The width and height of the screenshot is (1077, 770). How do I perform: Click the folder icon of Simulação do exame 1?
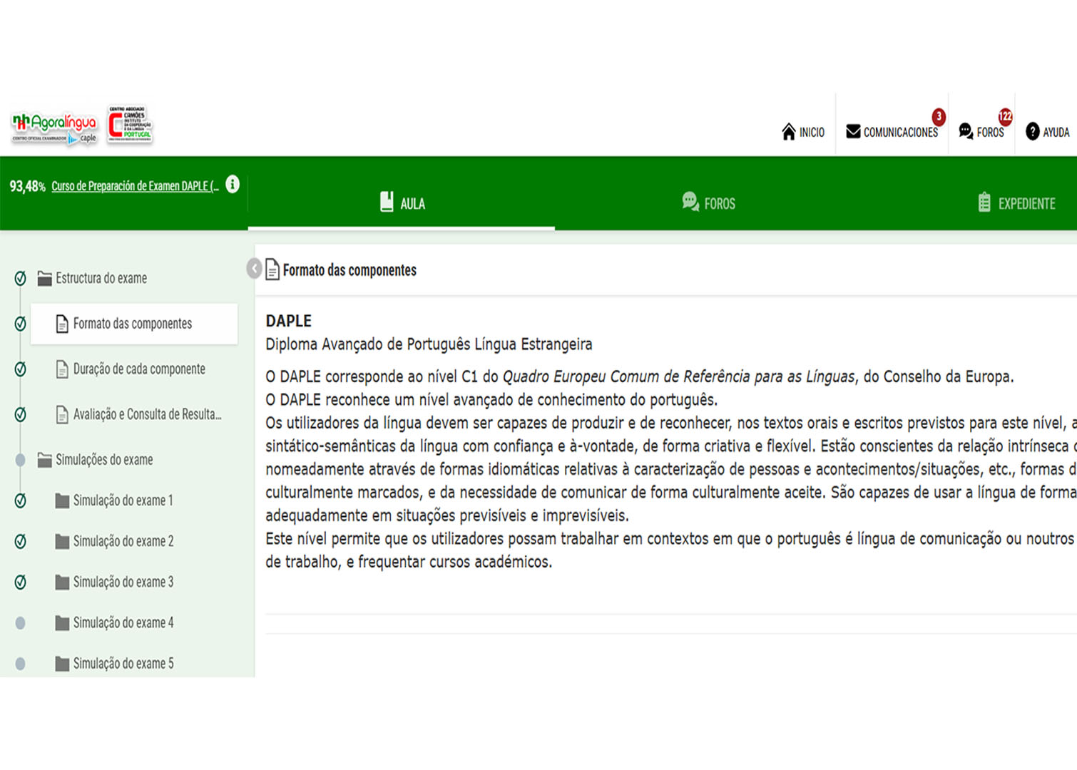pyautogui.click(x=62, y=500)
